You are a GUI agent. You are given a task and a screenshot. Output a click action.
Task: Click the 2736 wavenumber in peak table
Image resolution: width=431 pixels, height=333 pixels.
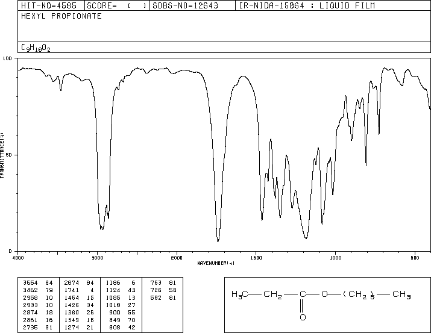(30, 328)
